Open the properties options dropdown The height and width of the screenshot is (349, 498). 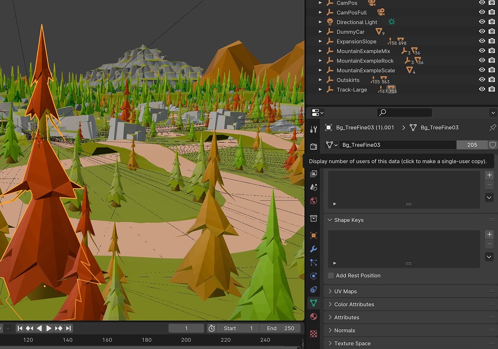tap(493, 112)
